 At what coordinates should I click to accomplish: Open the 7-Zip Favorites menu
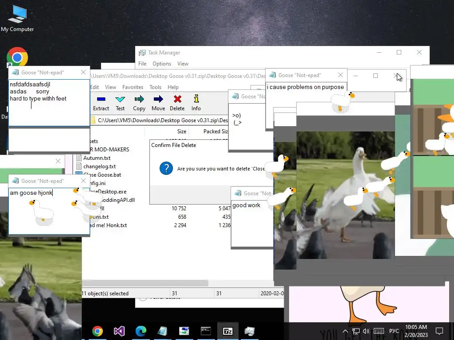tap(133, 87)
